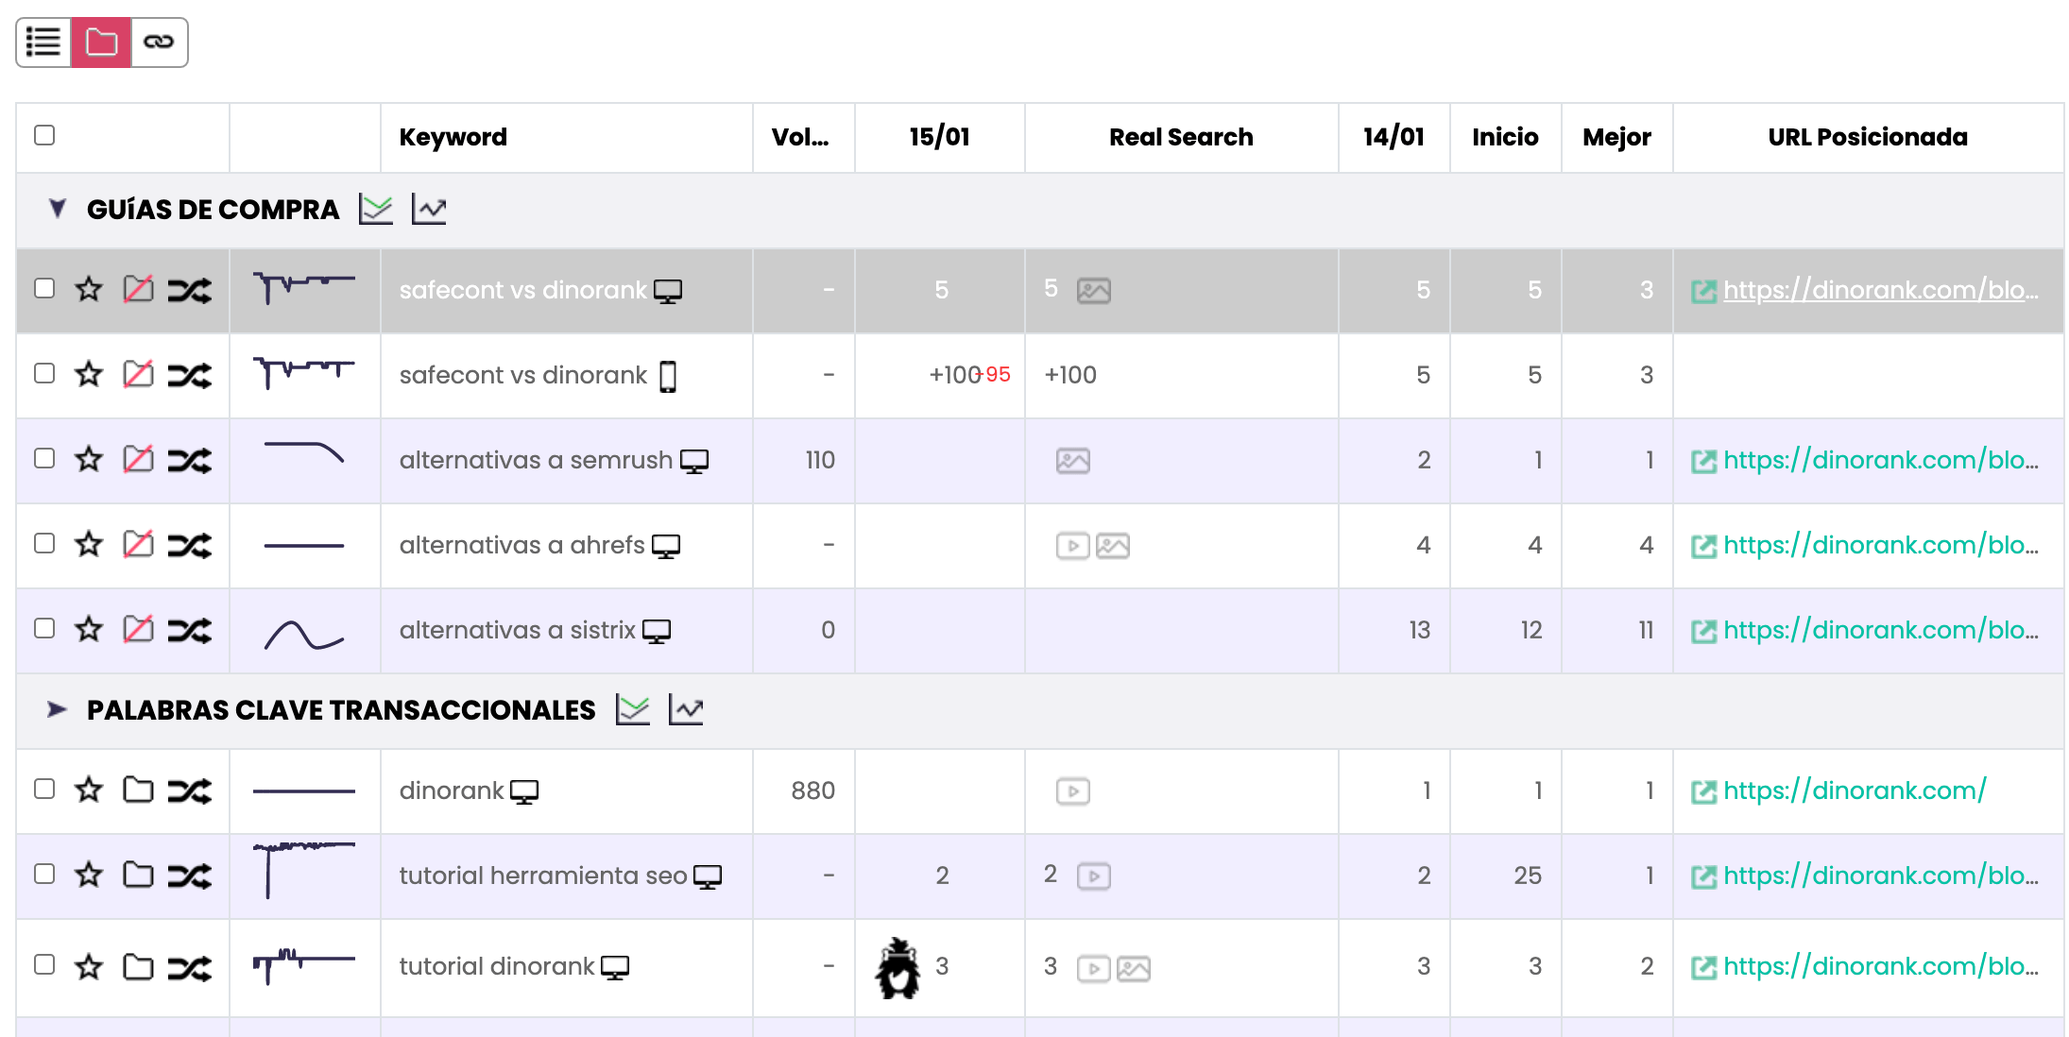Remove safecont vs dinorank mobile from folder
This screenshot has width=2069, height=1037.
pyautogui.click(x=138, y=374)
